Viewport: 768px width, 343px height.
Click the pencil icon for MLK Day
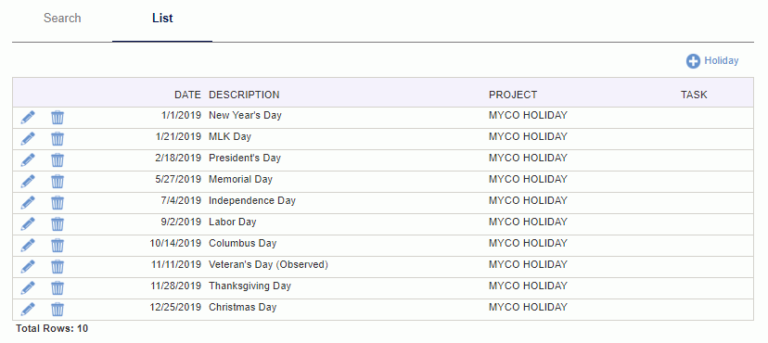[28, 139]
